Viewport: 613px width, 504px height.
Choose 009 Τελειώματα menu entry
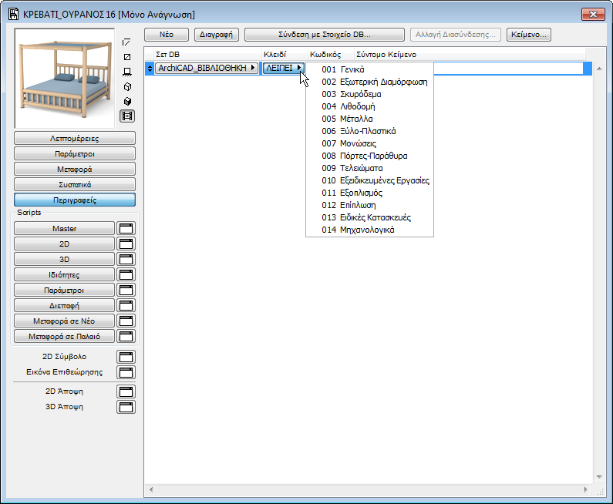[x=370, y=168]
